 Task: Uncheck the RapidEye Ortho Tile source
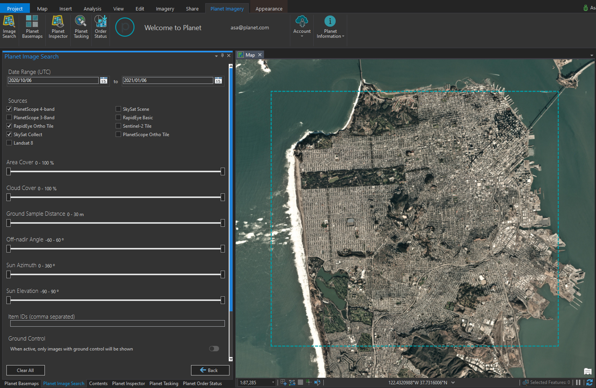point(9,126)
